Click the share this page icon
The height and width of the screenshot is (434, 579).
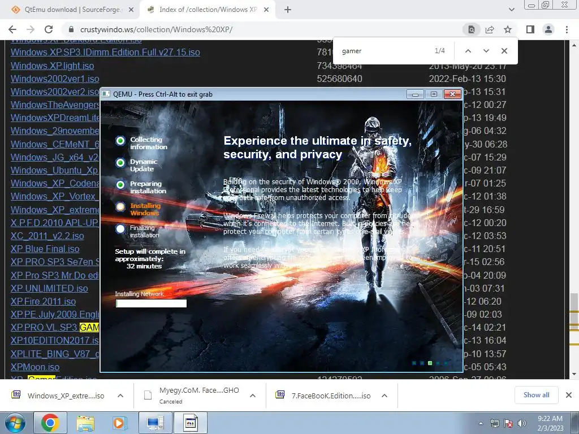[490, 29]
